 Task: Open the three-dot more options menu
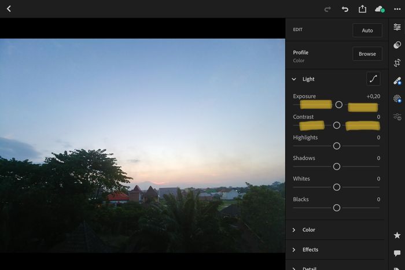(x=397, y=9)
